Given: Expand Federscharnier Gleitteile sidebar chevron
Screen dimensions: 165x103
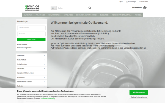Looking at the screenshot, I should click(x=44, y=82).
